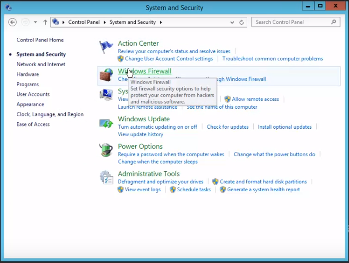Screen dimensions: 349x263
Task: Open Schedule tasks link
Action: [x=194, y=190]
